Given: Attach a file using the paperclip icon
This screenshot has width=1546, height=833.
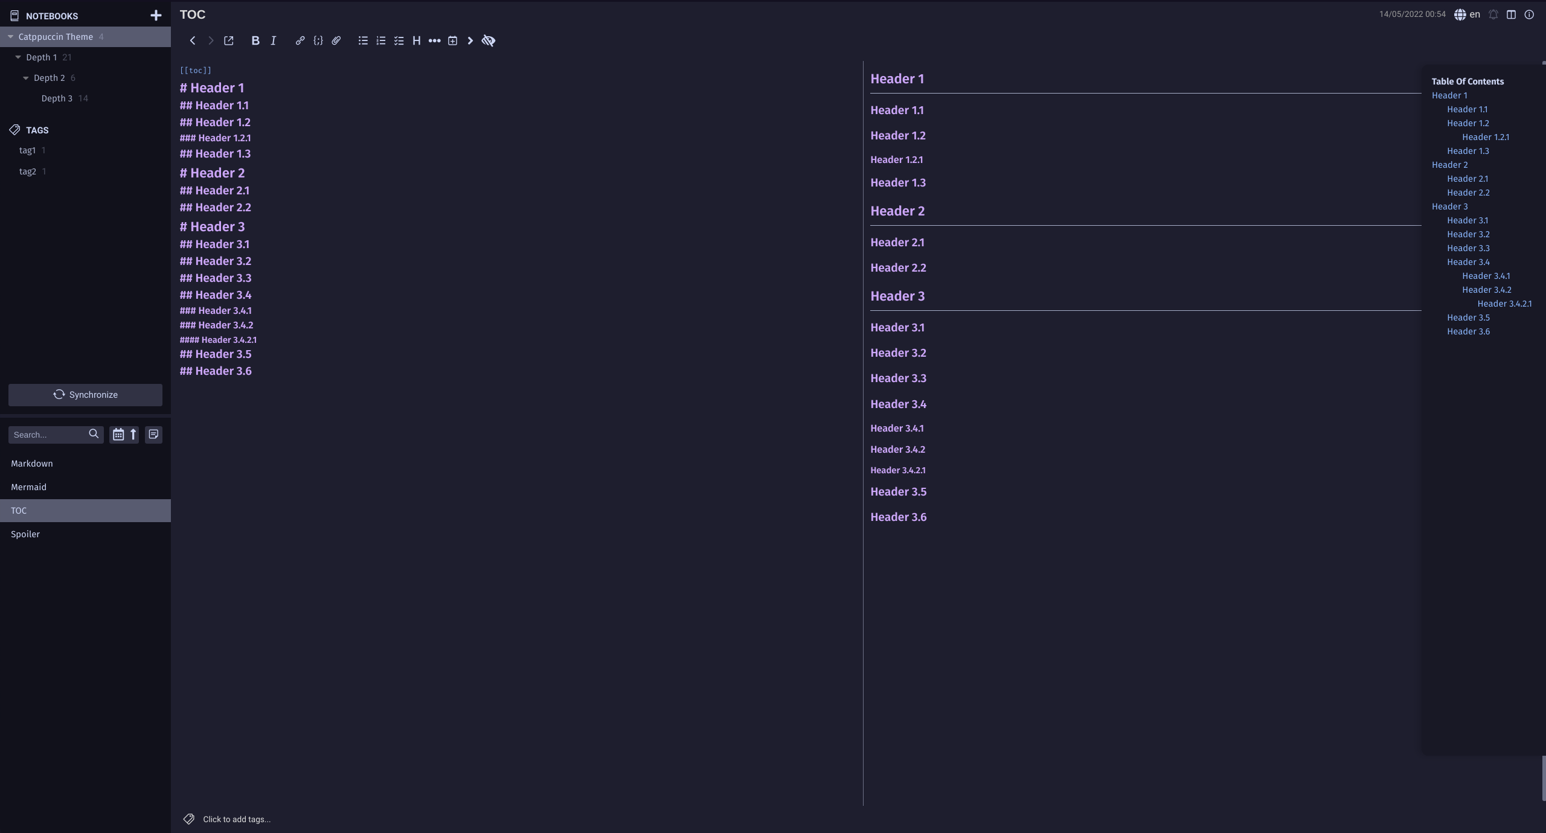Looking at the screenshot, I should pyautogui.click(x=336, y=40).
